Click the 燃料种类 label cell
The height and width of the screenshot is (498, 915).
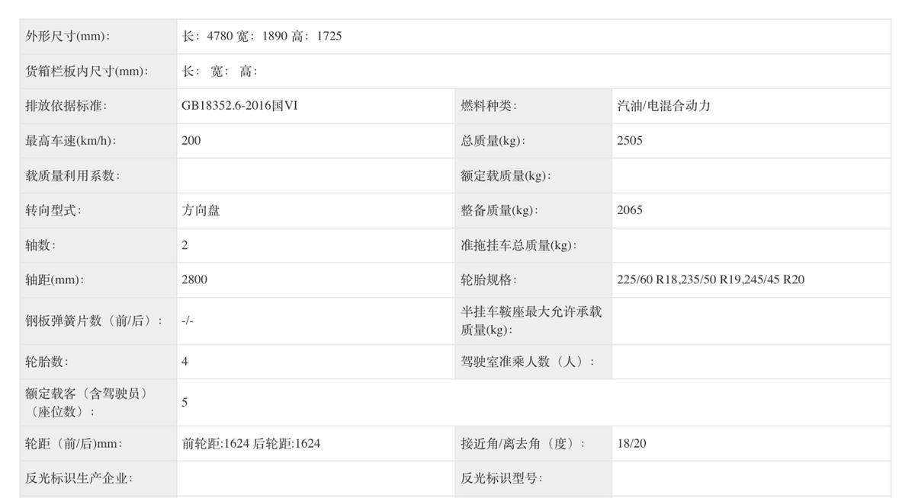534,106
